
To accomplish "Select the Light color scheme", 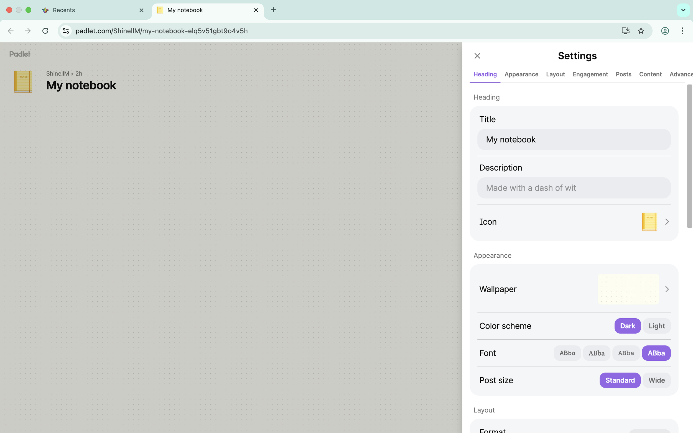I will tap(656, 326).
